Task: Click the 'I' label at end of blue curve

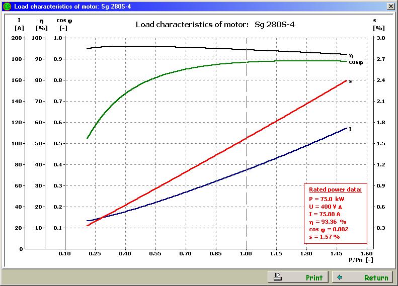Action: click(x=350, y=129)
